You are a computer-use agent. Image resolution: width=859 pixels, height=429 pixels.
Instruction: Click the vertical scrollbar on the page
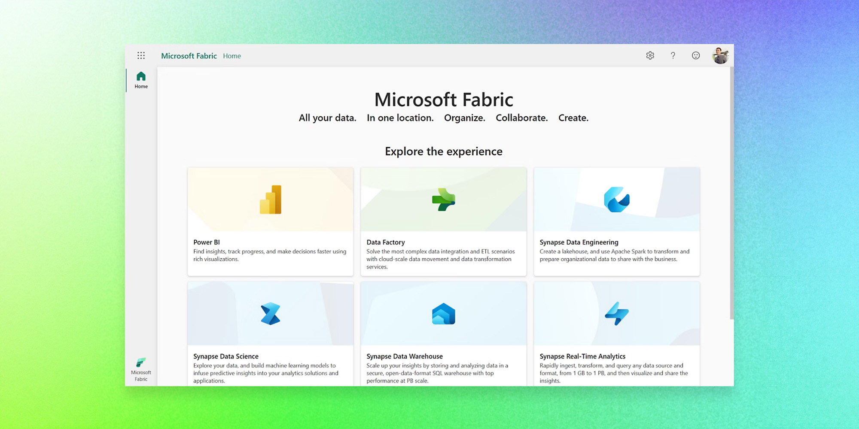(x=731, y=193)
